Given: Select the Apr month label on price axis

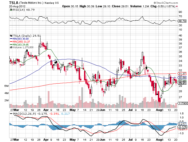Looking at the screenshot, I should tap(46, 110).
